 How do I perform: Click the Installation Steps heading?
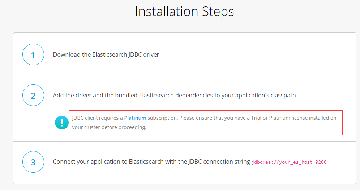click(184, 12)
